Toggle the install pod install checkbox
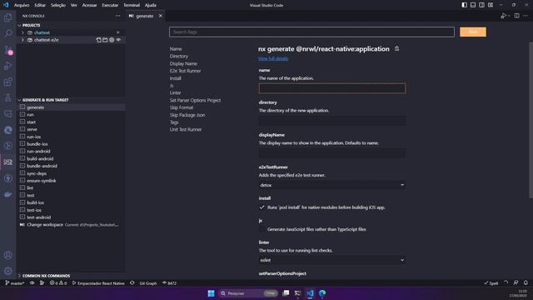This screenshot has width=533, height=300. click(262, 207)
